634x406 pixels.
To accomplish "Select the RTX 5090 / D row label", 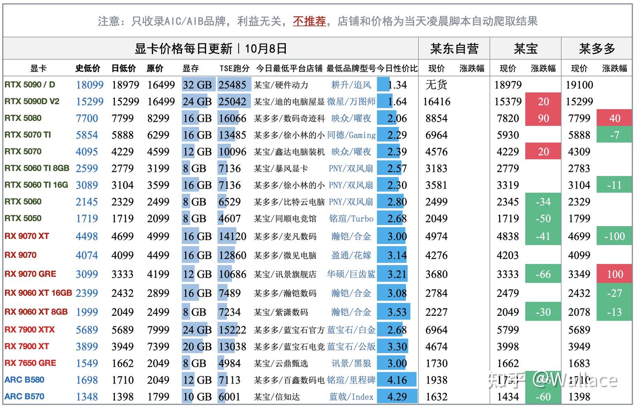I will click(x=30, y=84).
